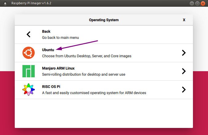Click the Ubuntu logo icon
The width and height of the screenshot is (208, 135).
point(29,53)
